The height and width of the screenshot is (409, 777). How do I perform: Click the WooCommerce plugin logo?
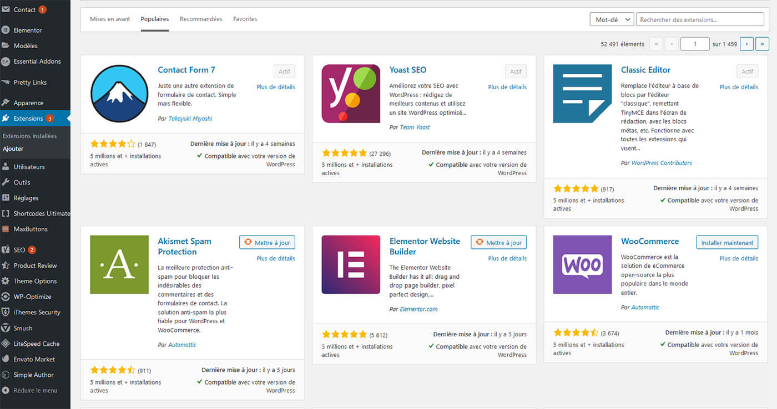click(582, 264)
